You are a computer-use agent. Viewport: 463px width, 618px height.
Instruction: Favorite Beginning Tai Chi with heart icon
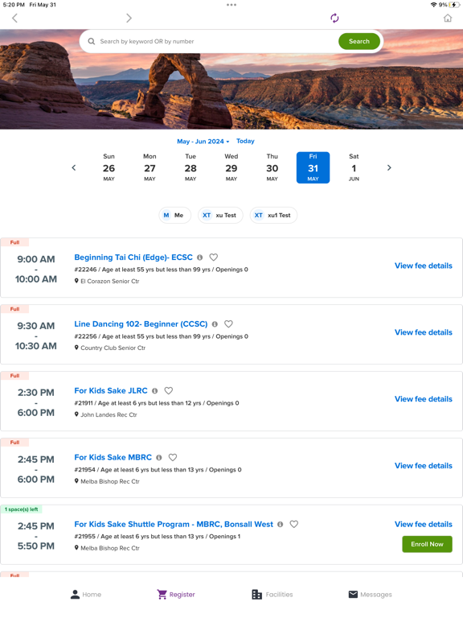pos(213,257)
